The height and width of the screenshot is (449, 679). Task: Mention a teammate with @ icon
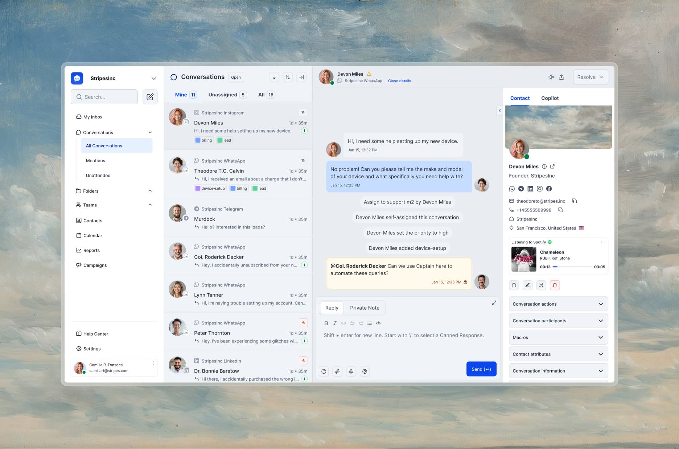pos(365,371)
